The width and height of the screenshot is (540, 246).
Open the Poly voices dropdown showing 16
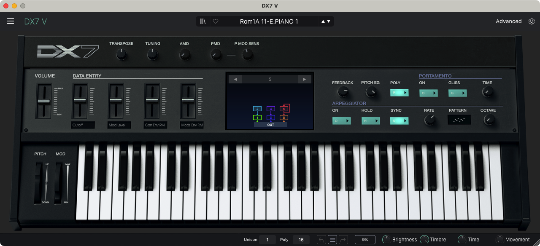pyautogui.click(x=301, y=240)
